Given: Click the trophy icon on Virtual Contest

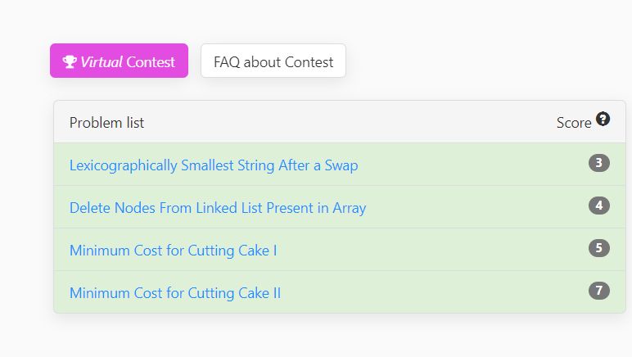Looking at the screenshot, I should tap(70, 61).
